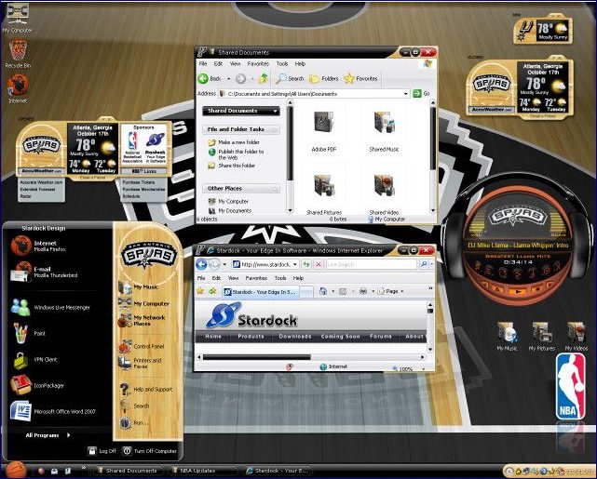Open My Pictures desktop icon
Viewport: 597px width, 479px height.
541,336
